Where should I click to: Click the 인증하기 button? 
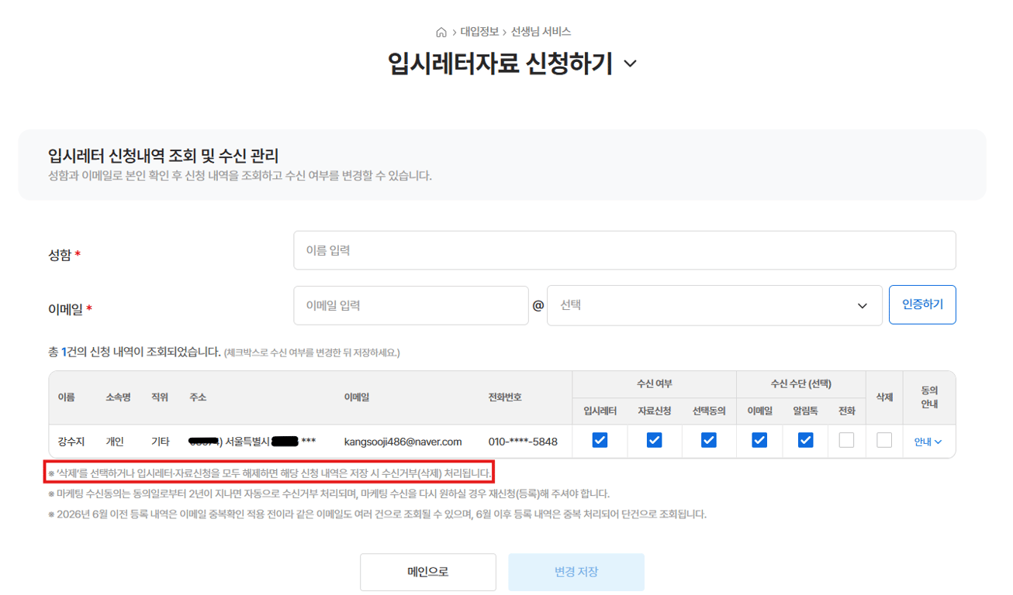[922, 304]
